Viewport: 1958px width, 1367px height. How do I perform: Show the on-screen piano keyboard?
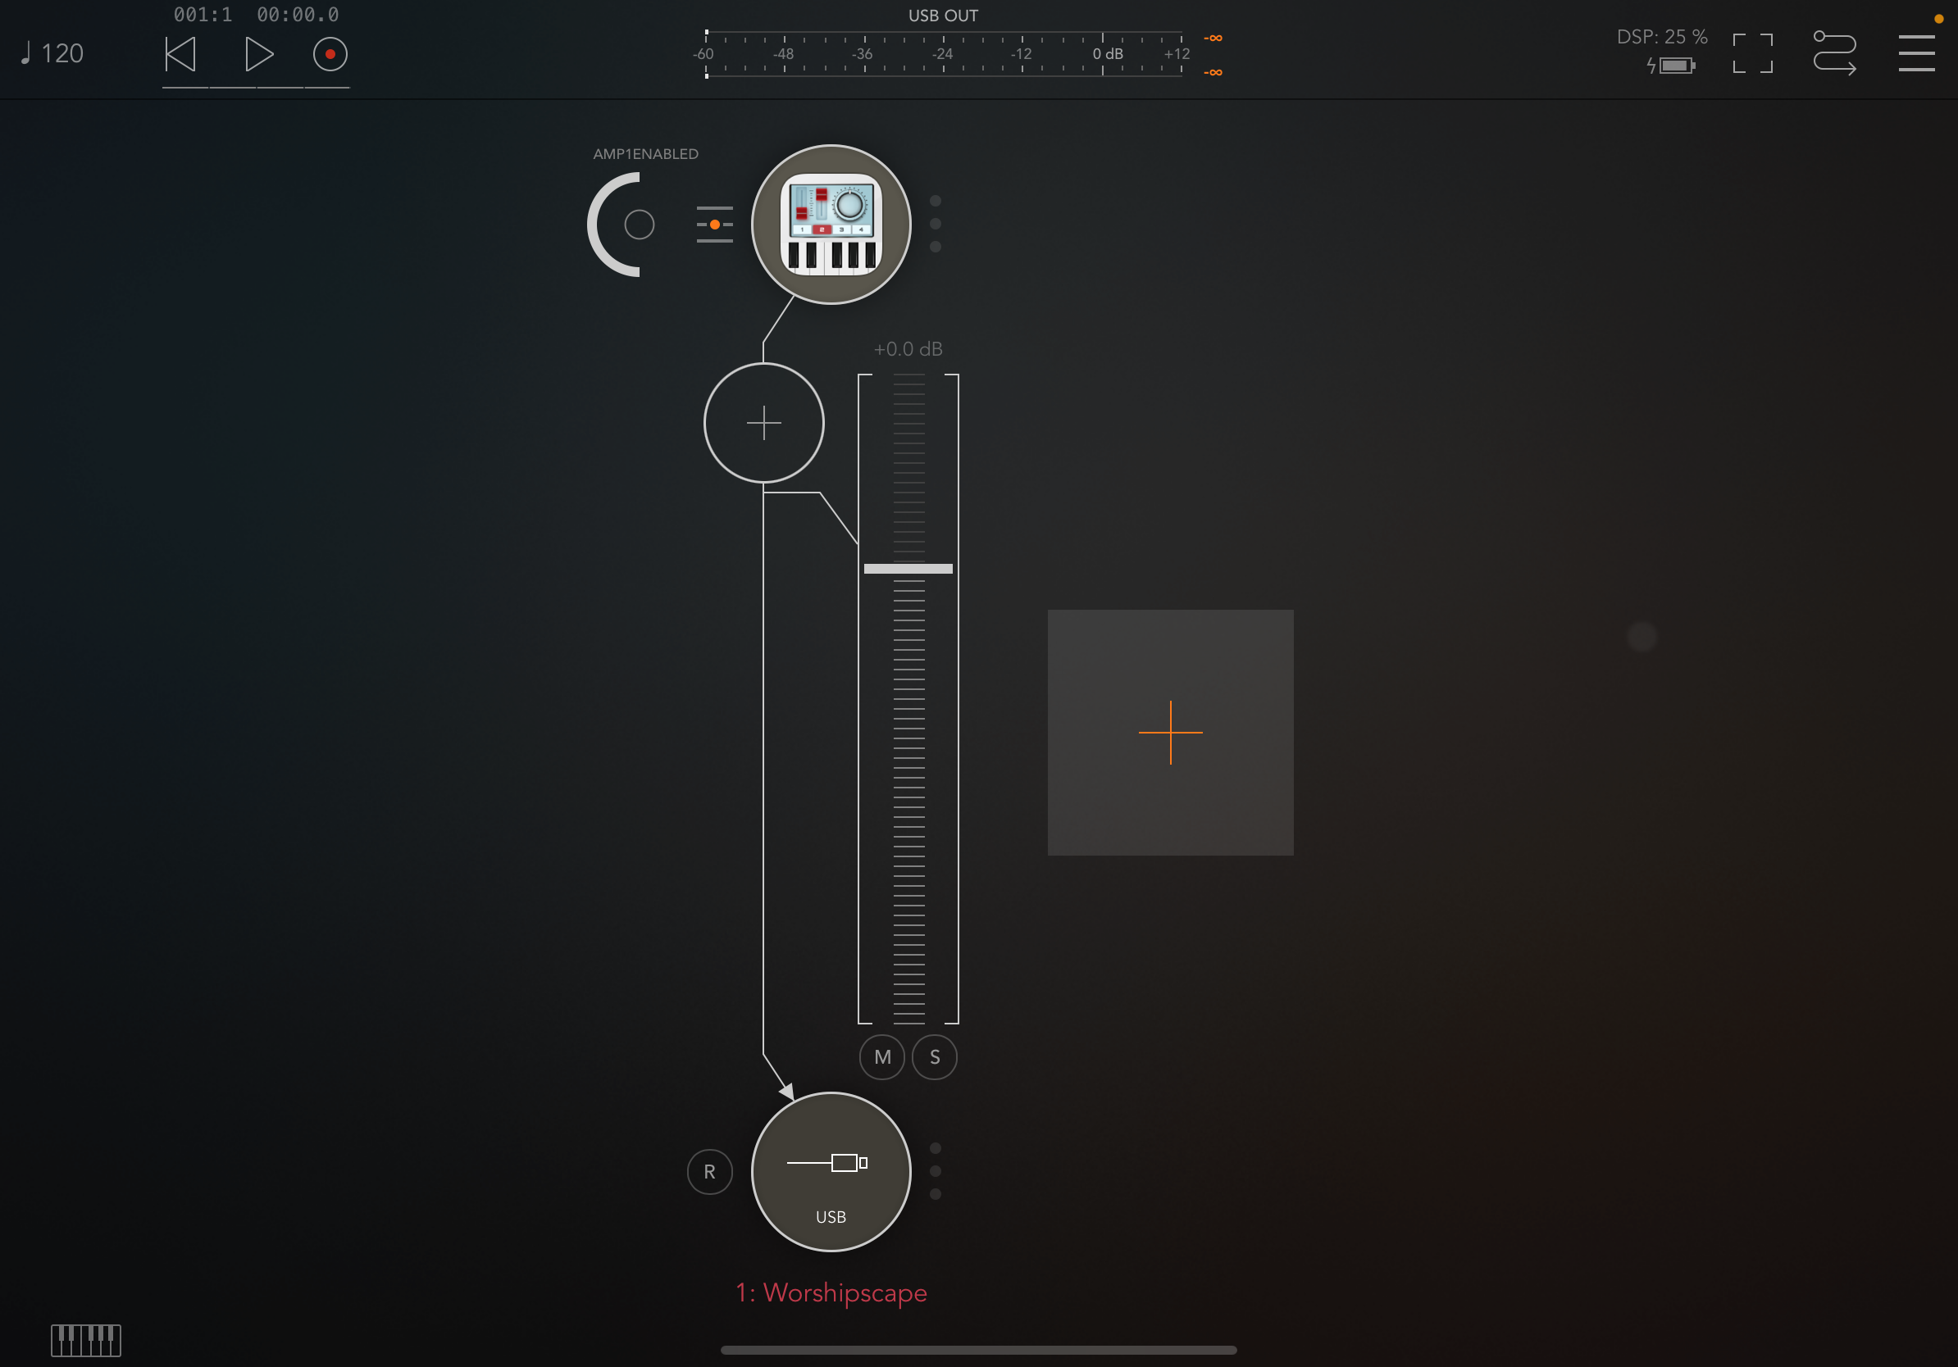point(86,1341)
